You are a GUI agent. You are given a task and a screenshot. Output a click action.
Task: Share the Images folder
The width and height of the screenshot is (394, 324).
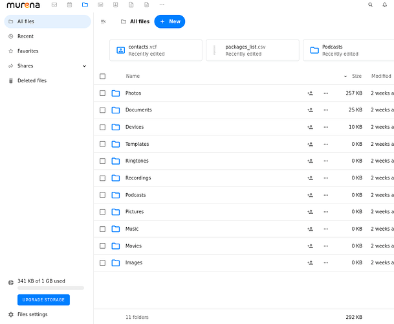pos(311,263)
